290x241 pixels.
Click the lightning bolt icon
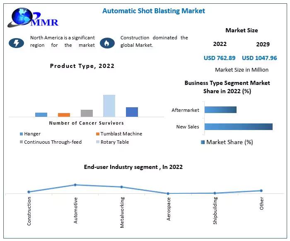tap(16, 43)
